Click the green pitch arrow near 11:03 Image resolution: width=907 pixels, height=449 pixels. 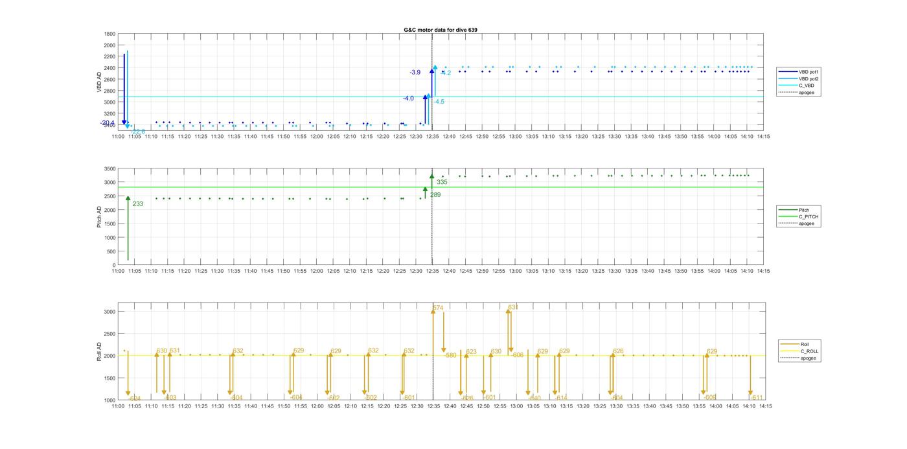click(128, 228)
